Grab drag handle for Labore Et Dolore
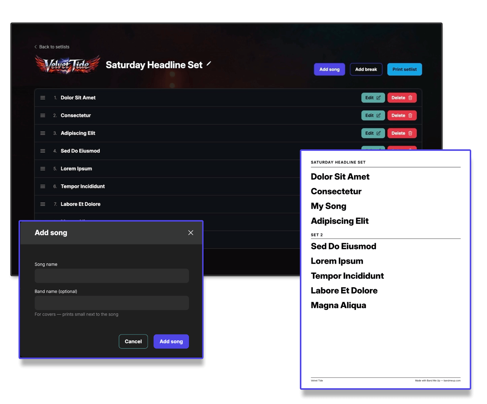The height and width of the screenshot is (404, 487). coord(43,204)
